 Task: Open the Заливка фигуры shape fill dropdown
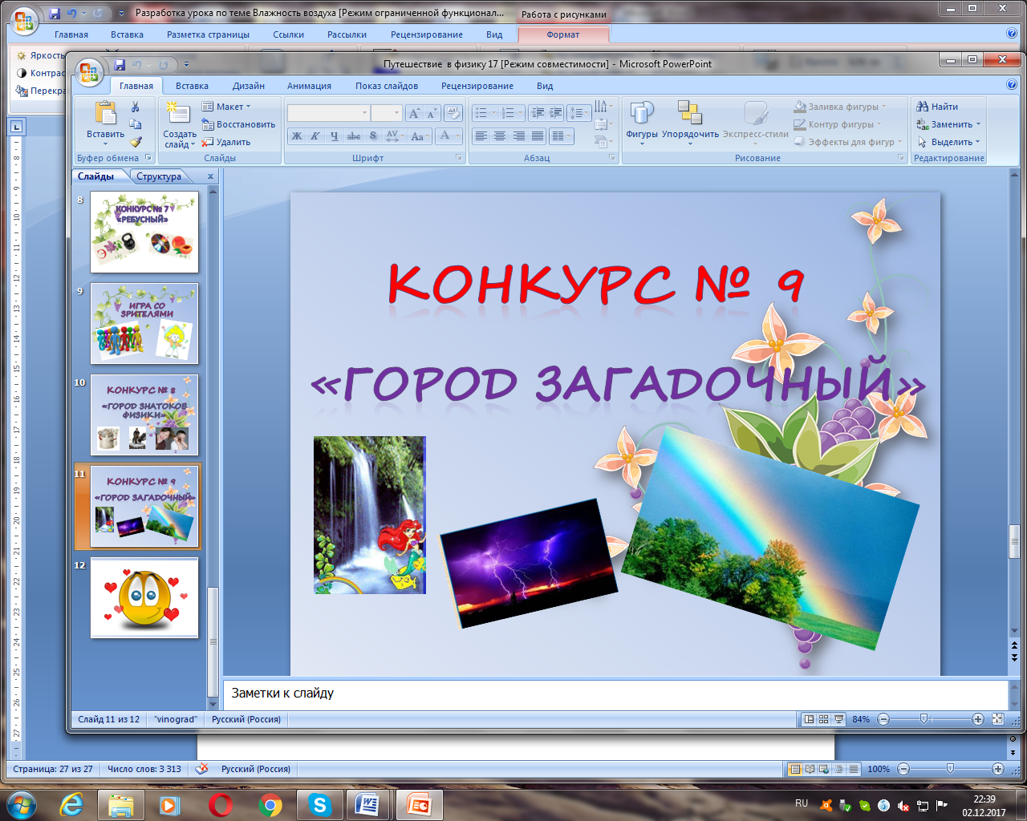click(840, 107)
